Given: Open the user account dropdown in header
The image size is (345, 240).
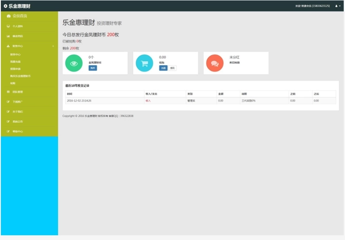Looking at the screenshot, I should tap(338, 6).
